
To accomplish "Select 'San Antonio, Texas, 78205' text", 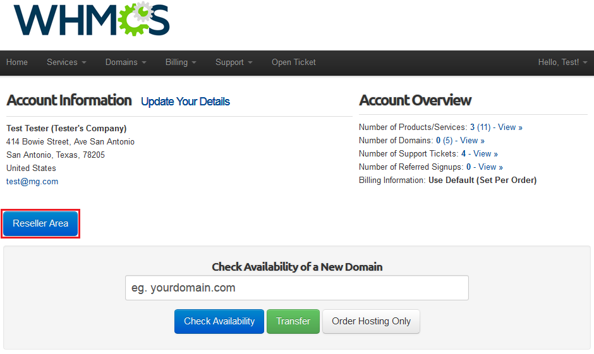I will pos(56,155).
